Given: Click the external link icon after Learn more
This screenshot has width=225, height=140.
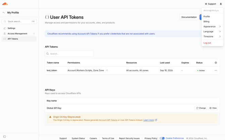Looking at the screenshot, I should click(x=156, y=120).
